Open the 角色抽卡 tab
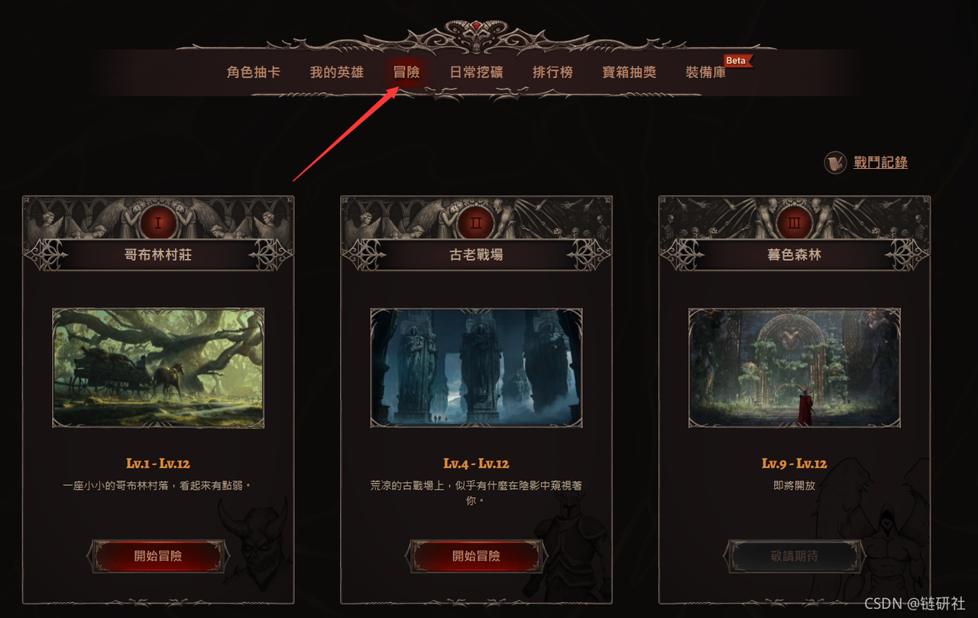The image size is (978, 618). tap(254, 73)
